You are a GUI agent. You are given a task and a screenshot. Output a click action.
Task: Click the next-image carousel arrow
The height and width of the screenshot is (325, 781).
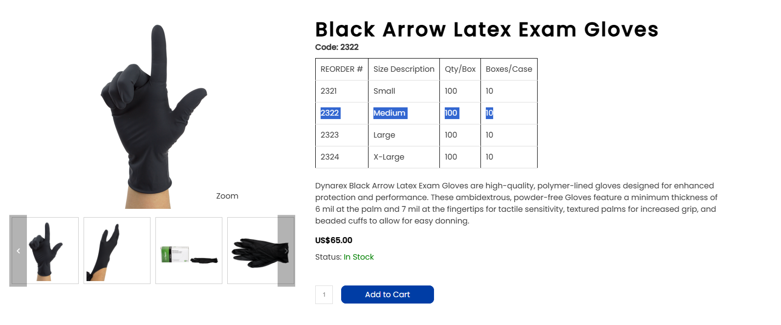coord(286,251)
